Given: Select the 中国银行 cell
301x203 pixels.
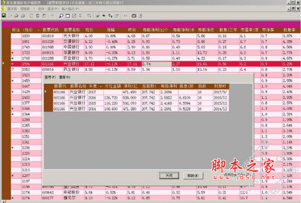Looking at the screenshot, I should [73, 47].
